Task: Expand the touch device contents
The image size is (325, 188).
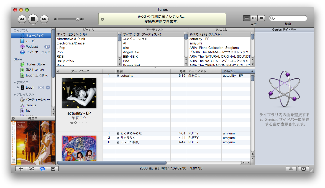Action: coord(18,88)
